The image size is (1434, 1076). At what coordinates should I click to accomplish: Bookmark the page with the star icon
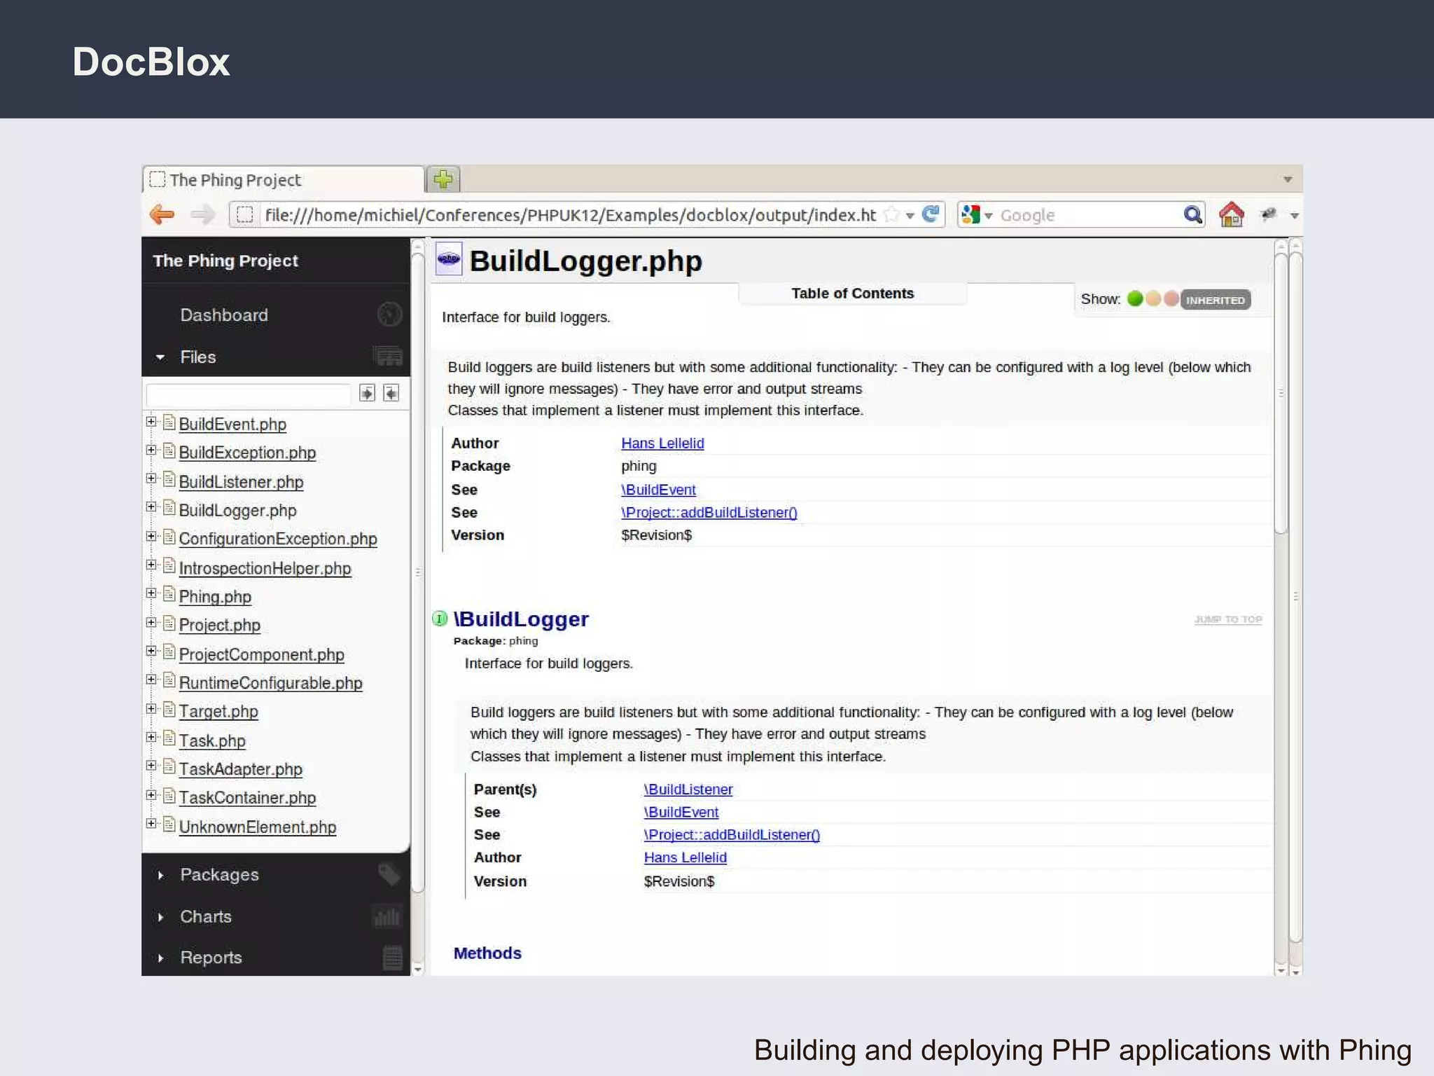[x=891, y=214]
